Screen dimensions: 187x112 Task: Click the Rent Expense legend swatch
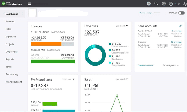tap(110, 57)
